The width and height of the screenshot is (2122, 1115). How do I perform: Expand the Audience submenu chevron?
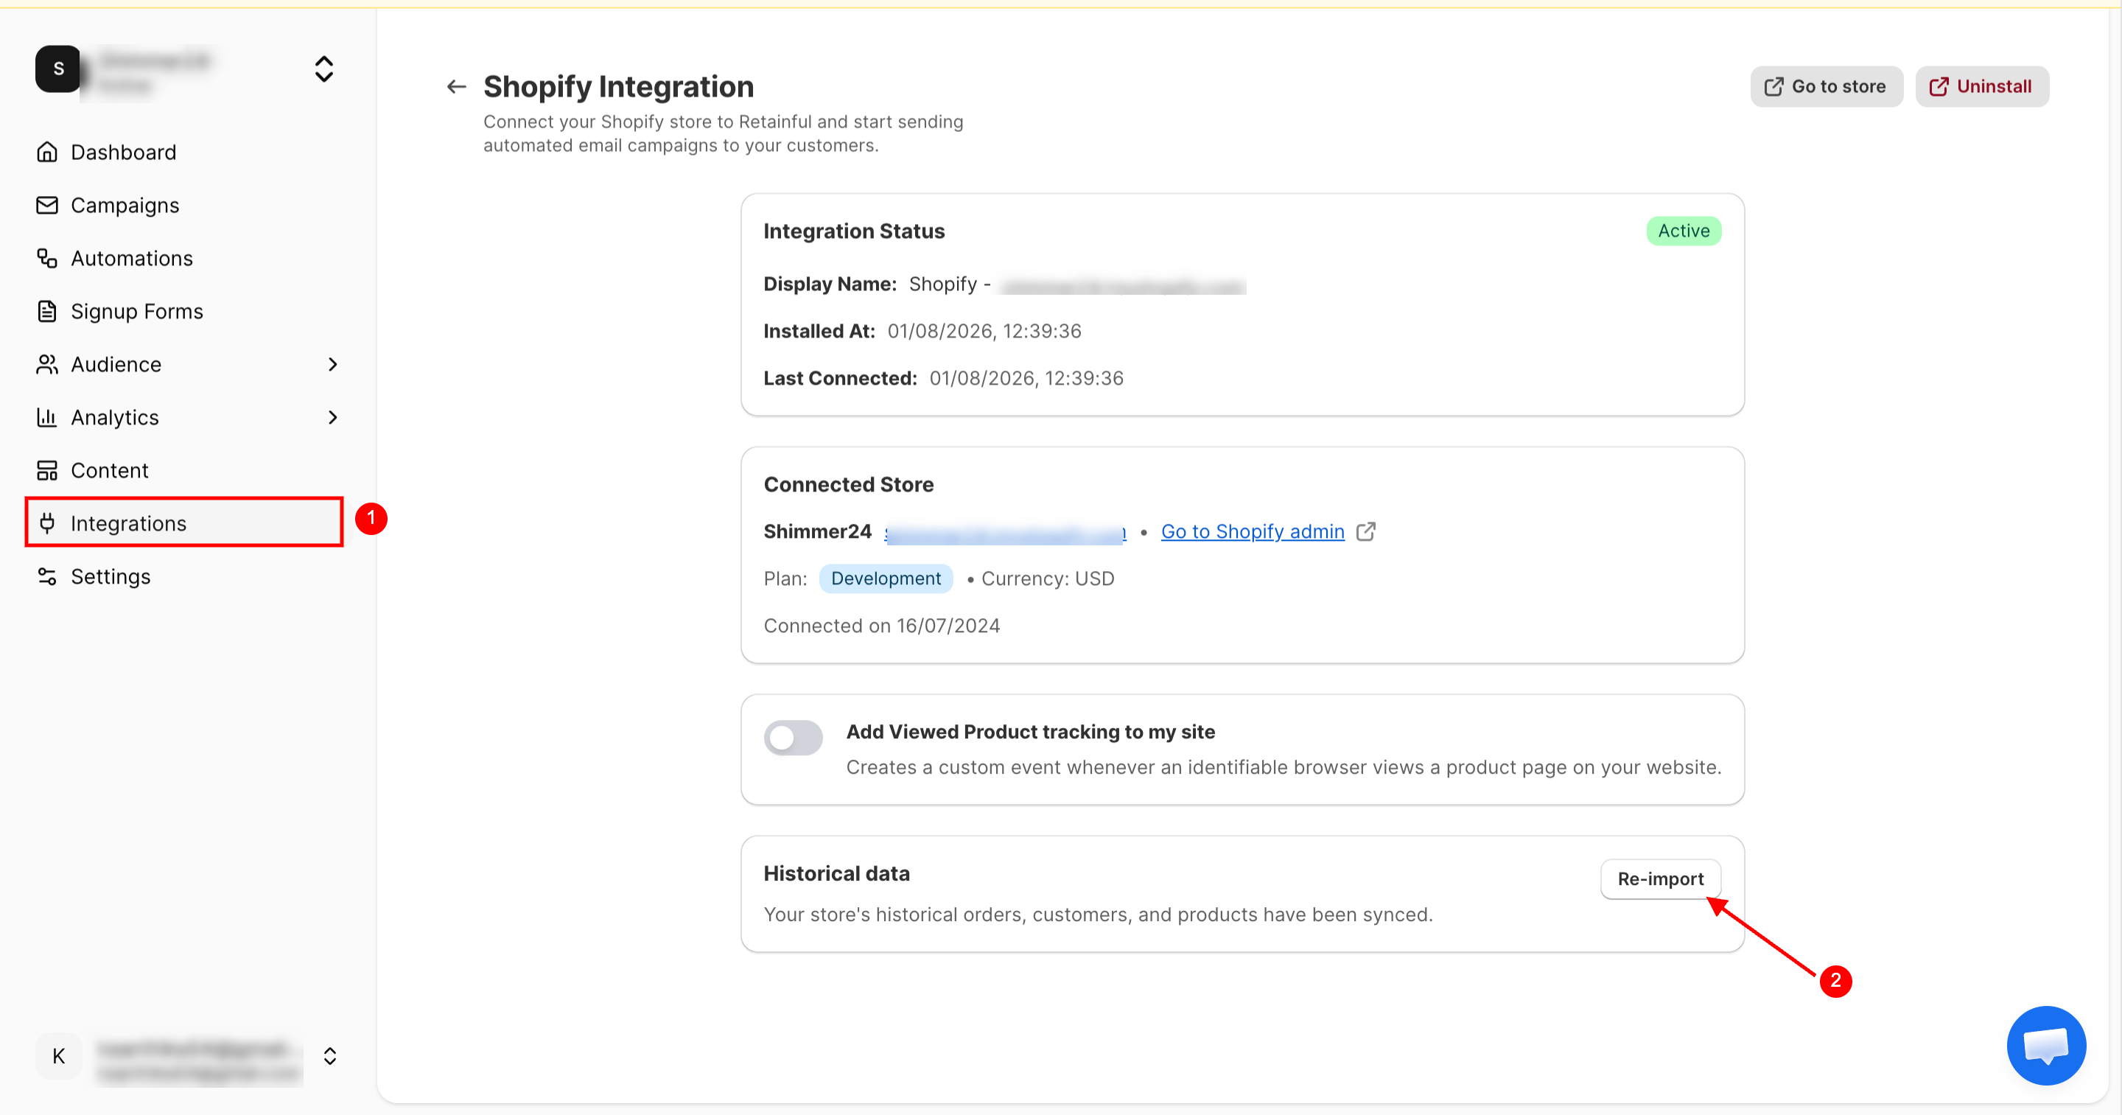coord(332,364)
